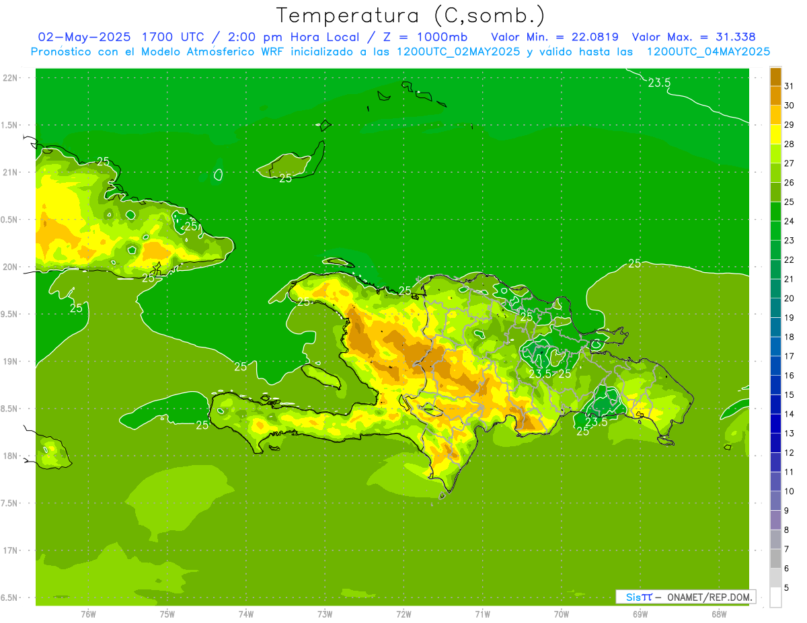This screenshot has width=807, height=623.
Task: Click the '69W' longitude axis label
Action: (640, 614)
